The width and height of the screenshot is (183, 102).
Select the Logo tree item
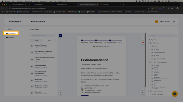coord(155,46)
